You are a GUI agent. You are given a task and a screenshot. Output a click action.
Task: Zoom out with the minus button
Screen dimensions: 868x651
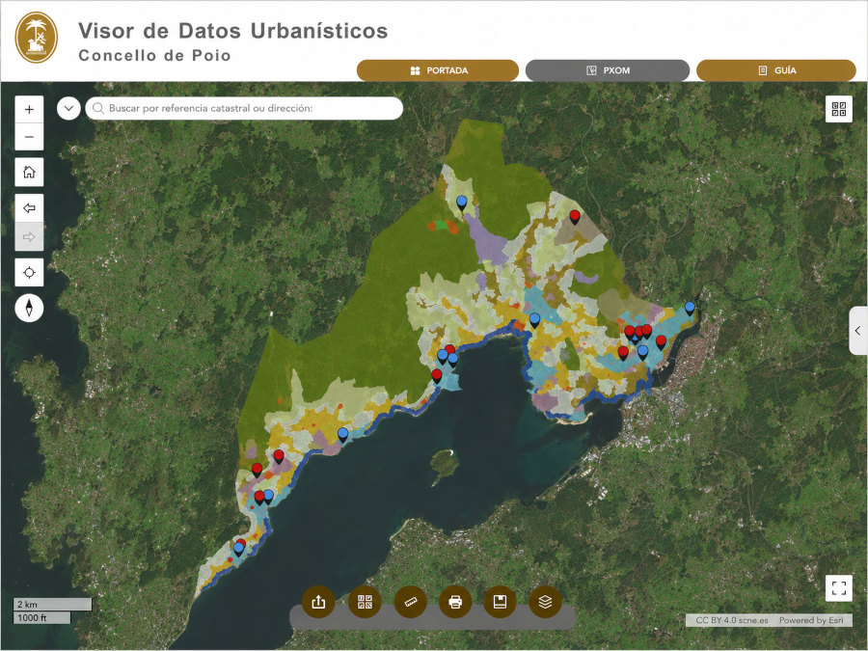pos(29,137)
